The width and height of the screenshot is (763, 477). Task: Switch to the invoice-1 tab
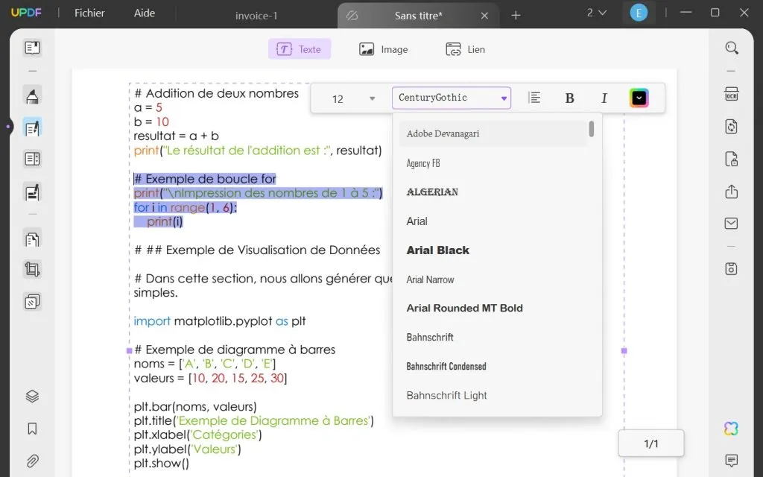tap(256, 15)
